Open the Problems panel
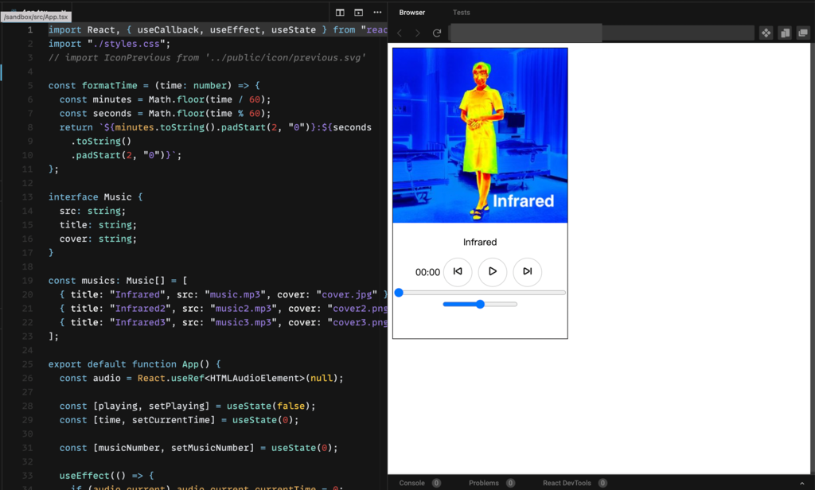This screenshot has height=490, width=815. pos(484,483)
